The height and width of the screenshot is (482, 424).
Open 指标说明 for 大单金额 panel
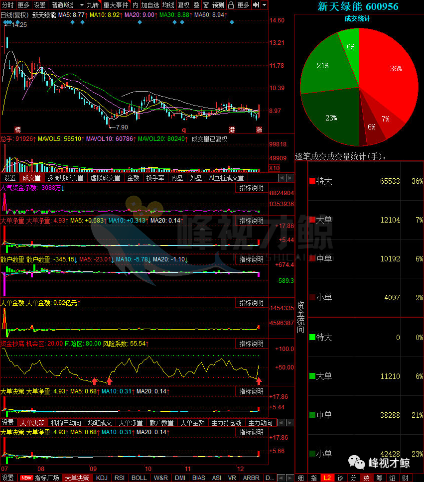point(252,303)
